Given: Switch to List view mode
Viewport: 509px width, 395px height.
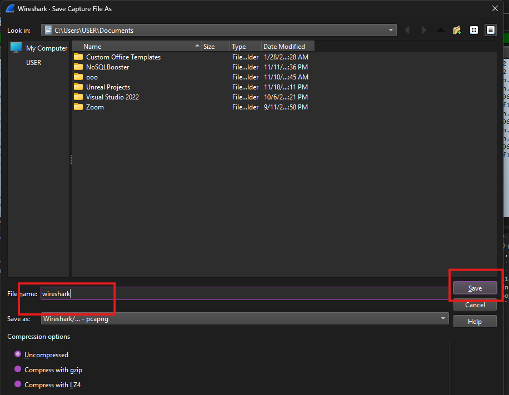Looking at the screenshot, I should click(x=474, y=30).
